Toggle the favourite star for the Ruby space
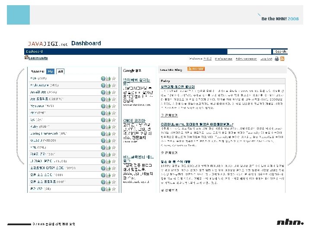311x233 pixels. [x=114, y=127]
